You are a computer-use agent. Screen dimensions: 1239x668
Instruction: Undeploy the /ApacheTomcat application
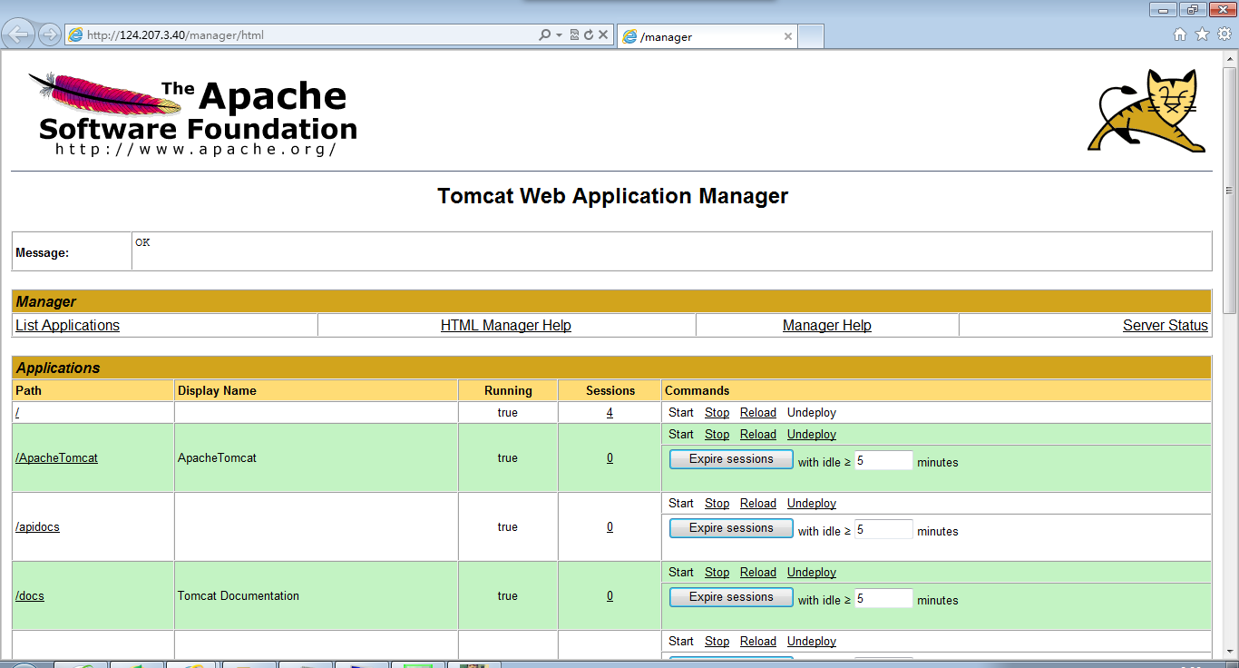click(x=812, y=435)
